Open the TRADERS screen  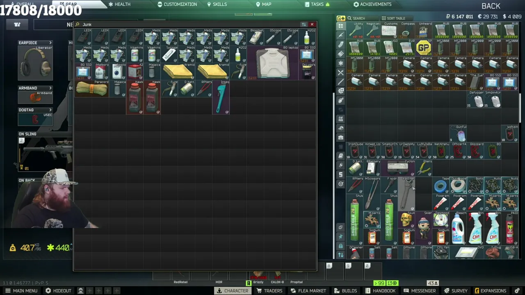(x=269, y=290)
